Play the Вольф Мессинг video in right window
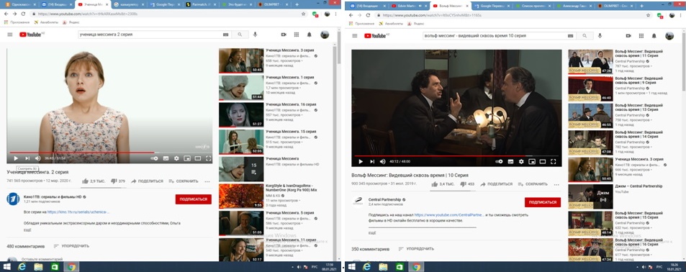The width and height of the screenshot is (686, 272). pos(361,161)
